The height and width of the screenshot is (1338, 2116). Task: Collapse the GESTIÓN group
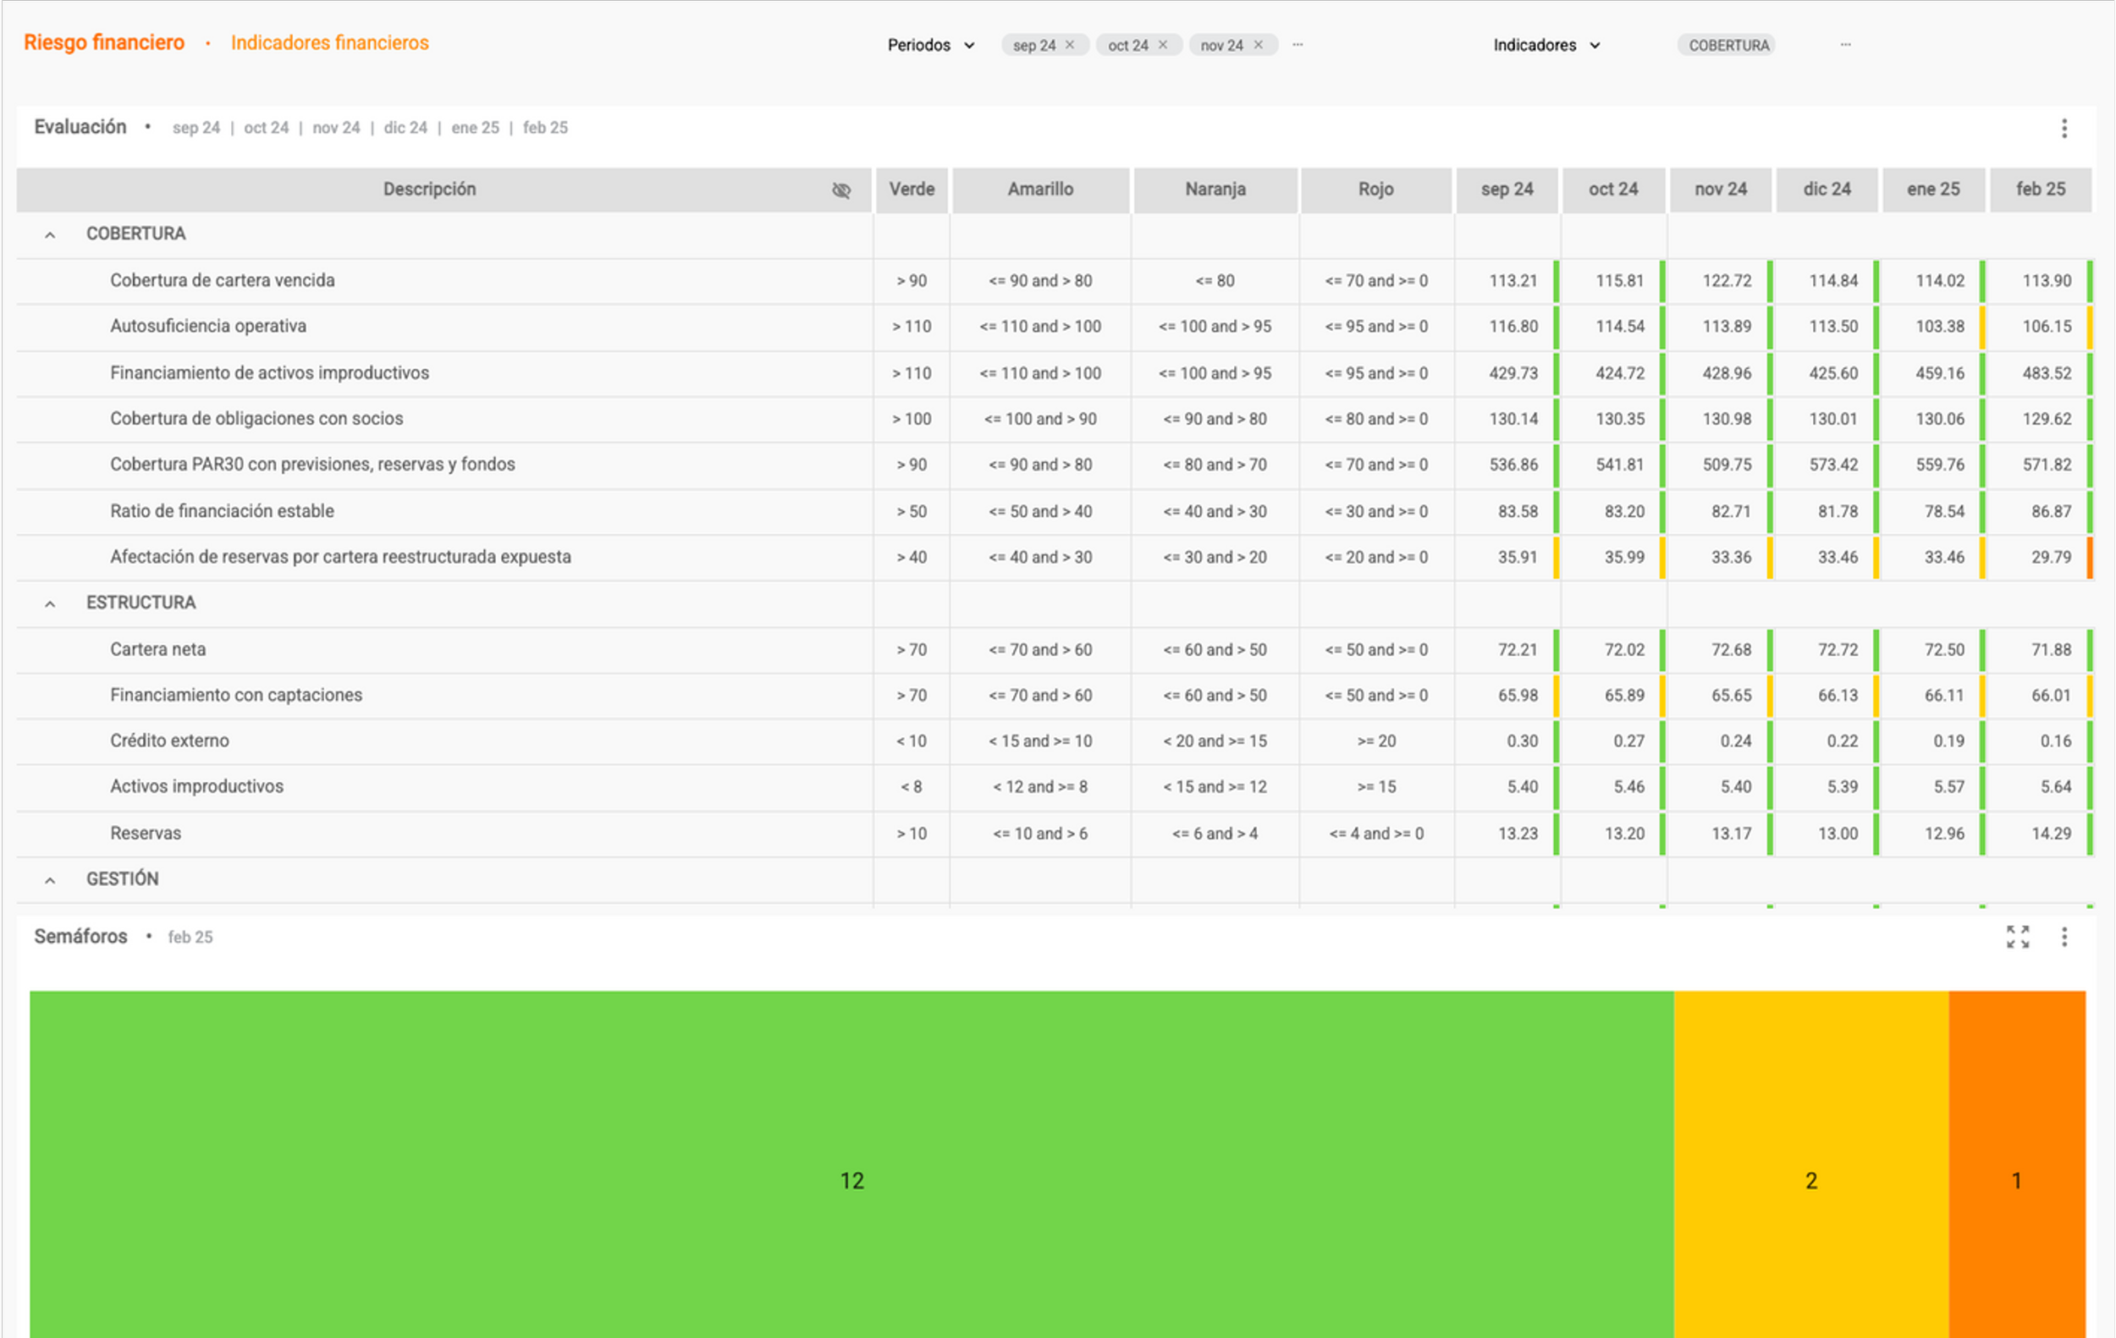(50, 879)
